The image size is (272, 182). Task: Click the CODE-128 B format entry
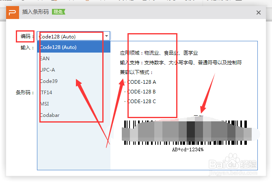tap(141, 91)
